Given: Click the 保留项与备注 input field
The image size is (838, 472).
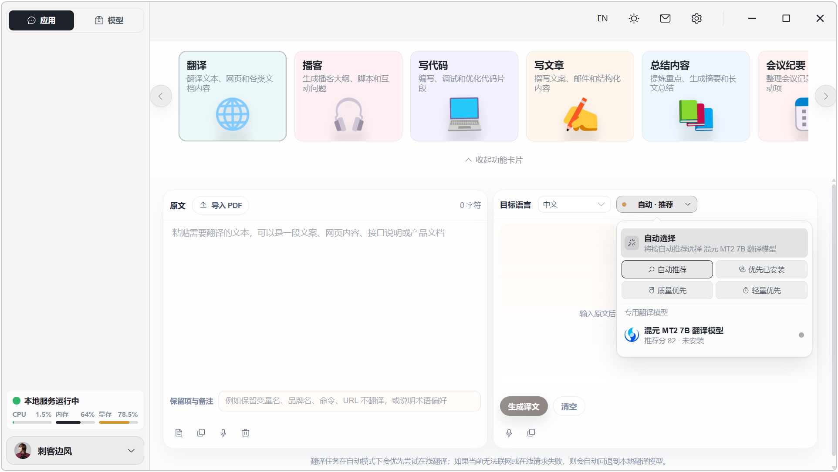Looking at the screenshot, I should pyautogui.click(x=349, y=401).
